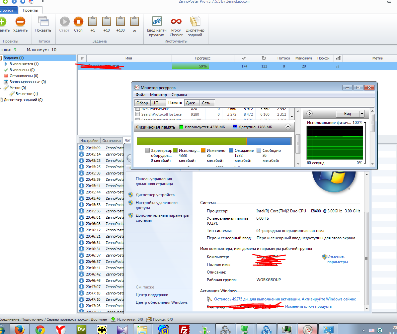Screen dimensions: 397x334
Task: Open Yandex browser from the taskbar
Action: coord(60,329)
